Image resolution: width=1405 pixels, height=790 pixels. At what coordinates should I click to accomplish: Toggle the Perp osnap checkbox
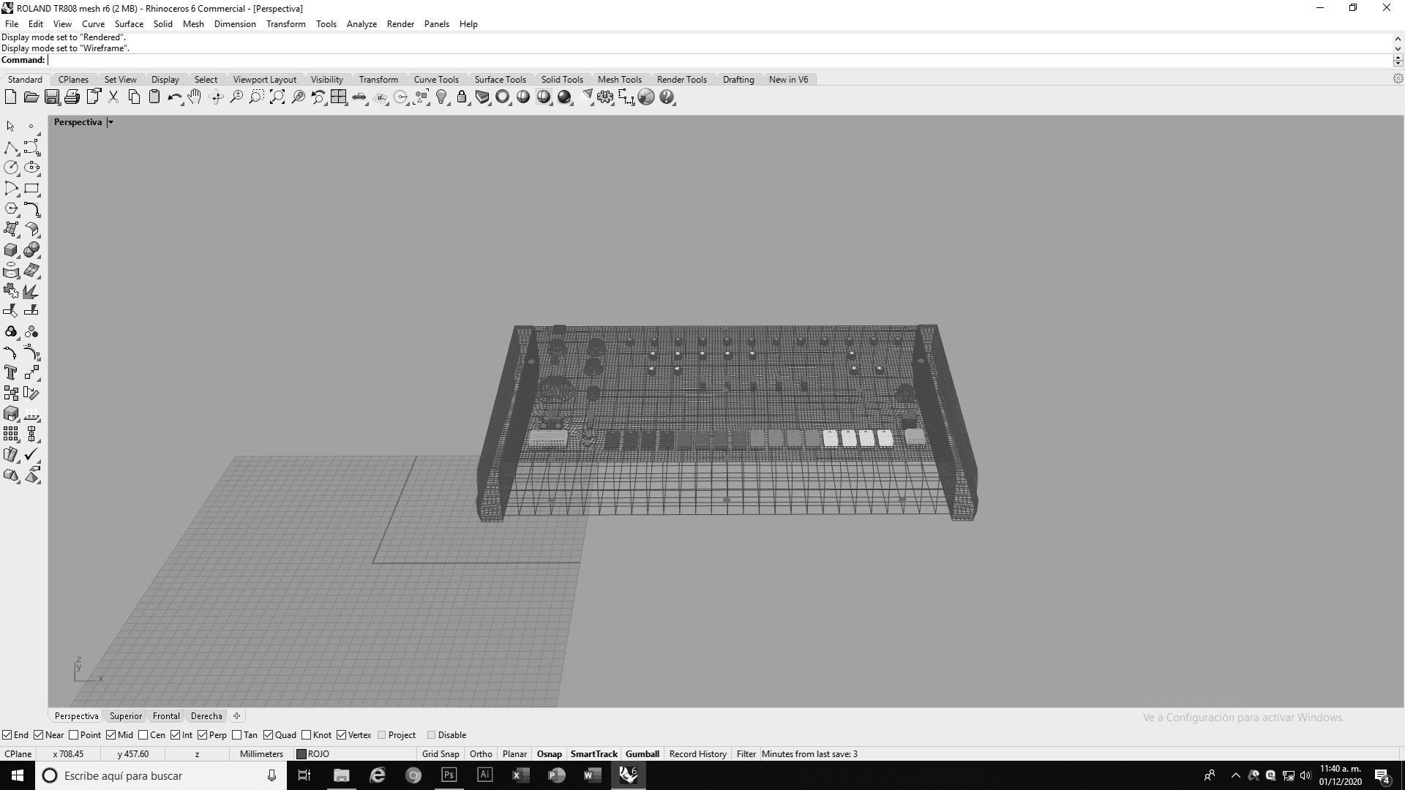[202, 735]
